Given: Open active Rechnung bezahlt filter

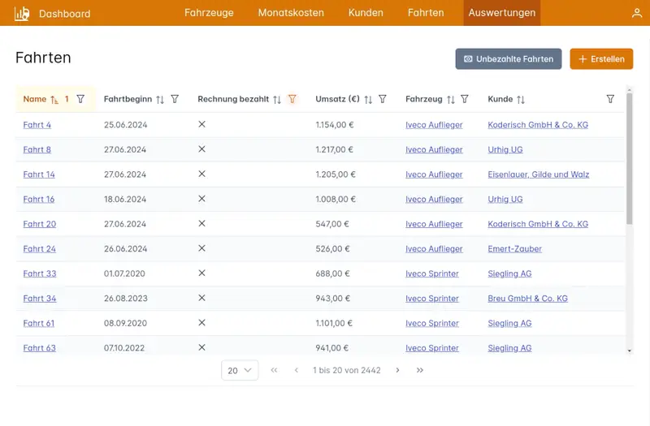Looking at the screenshot, I should [x=292, y=99].
